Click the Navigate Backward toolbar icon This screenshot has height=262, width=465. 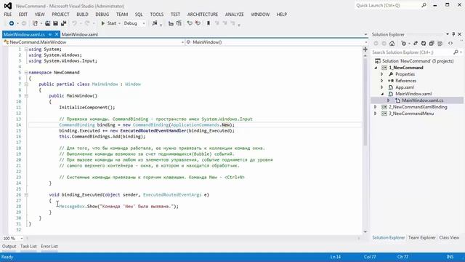pyautogui.click(x=12, y=23)
